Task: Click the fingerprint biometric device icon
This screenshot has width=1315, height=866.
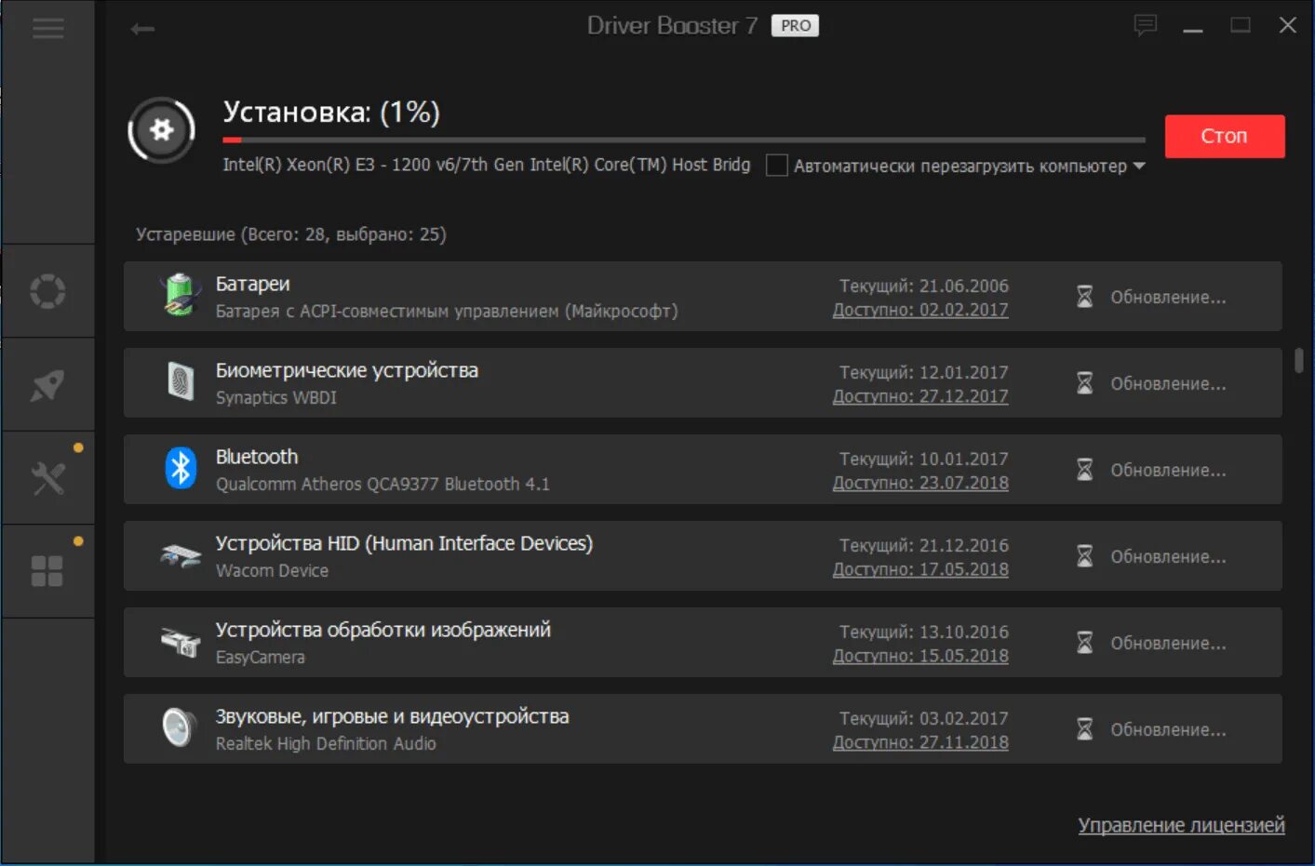Action: 181,381
